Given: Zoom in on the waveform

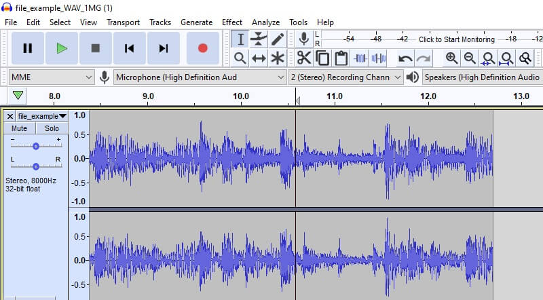Looking at the screenshot, I should coord(451,58).
